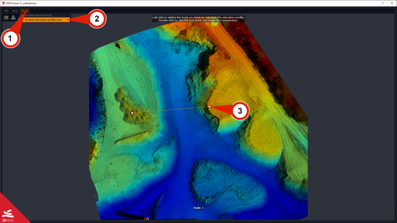Screen dimensions: 397x223
Task: Click the export elevation data icon
Action: click(x=13, y=18)
